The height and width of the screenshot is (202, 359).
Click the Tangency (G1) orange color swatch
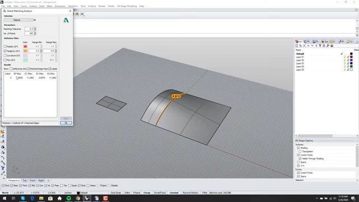pos(25,51)
